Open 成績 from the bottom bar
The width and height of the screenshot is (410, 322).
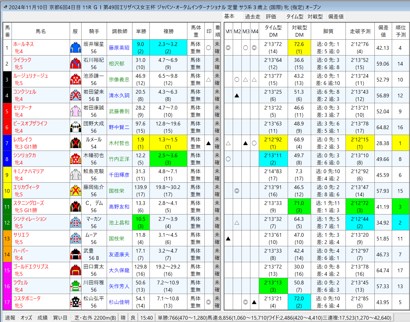click(42, 318)
